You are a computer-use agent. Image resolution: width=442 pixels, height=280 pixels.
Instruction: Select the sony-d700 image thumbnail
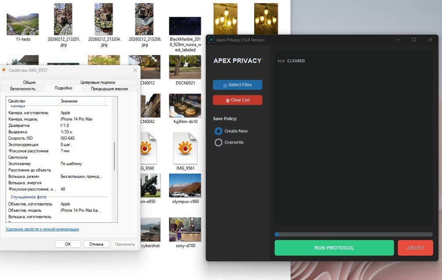185,229
